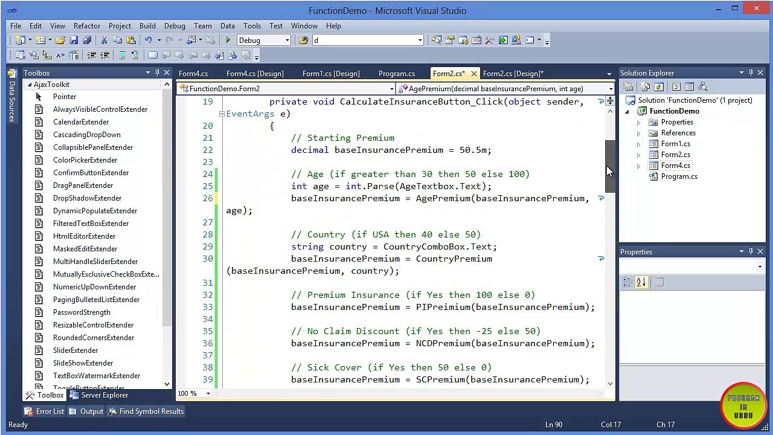The height and width of the screenshot is (435, 773).
Task: Select SliderExtender in the Toolbox
Action: tap(75, 350)
